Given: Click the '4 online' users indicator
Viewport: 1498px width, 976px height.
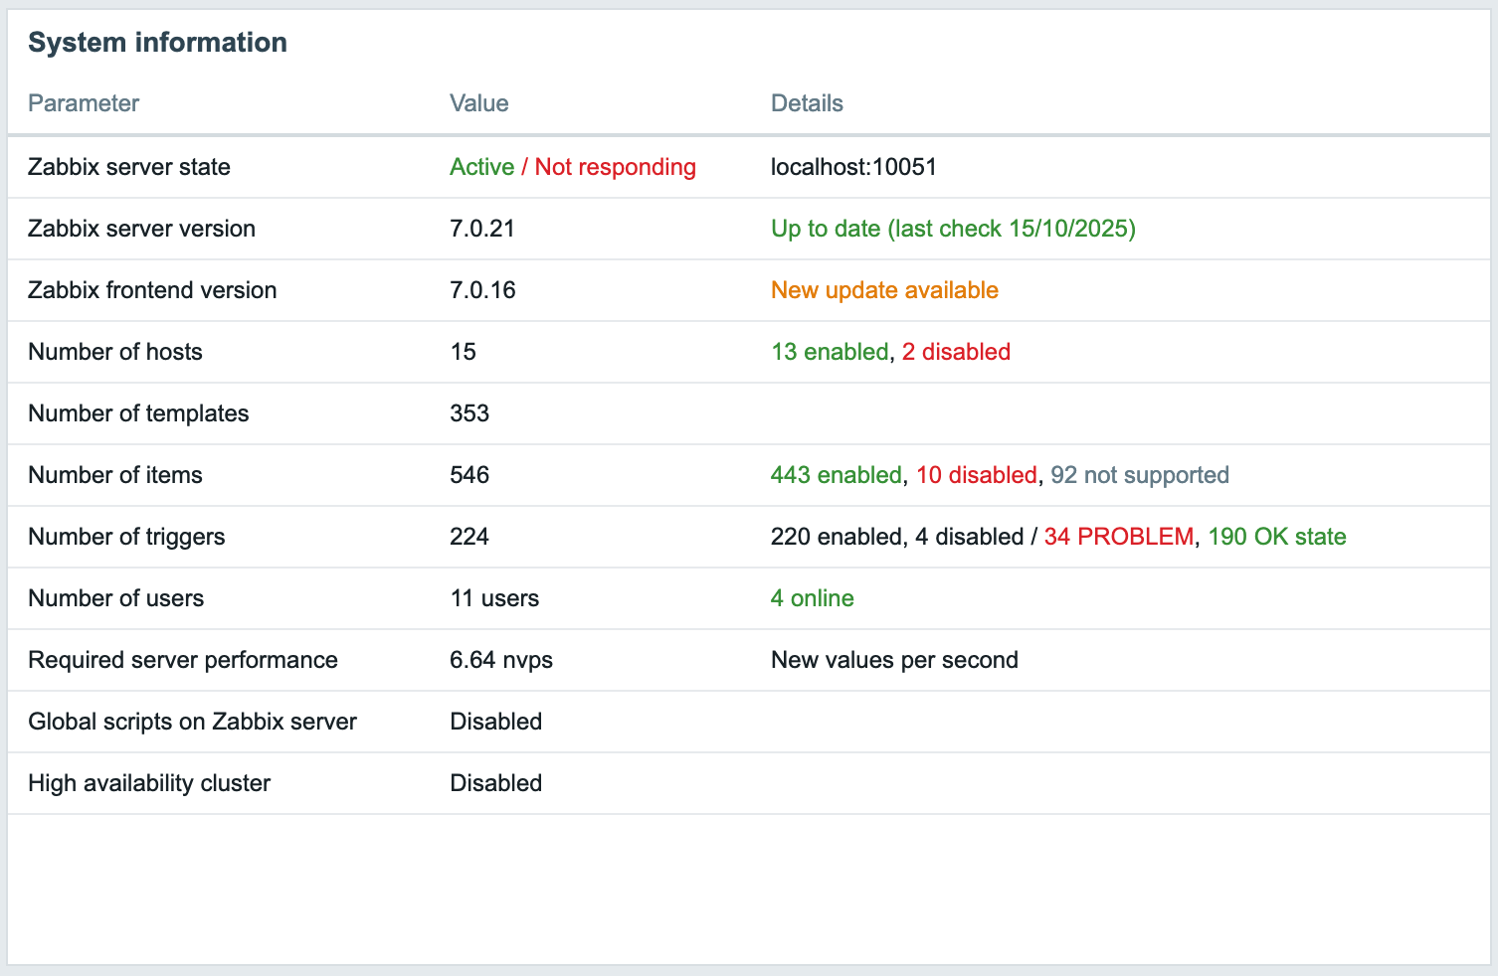Looking at the screenshot, I should pyautogui.click(x=812, y=598).
